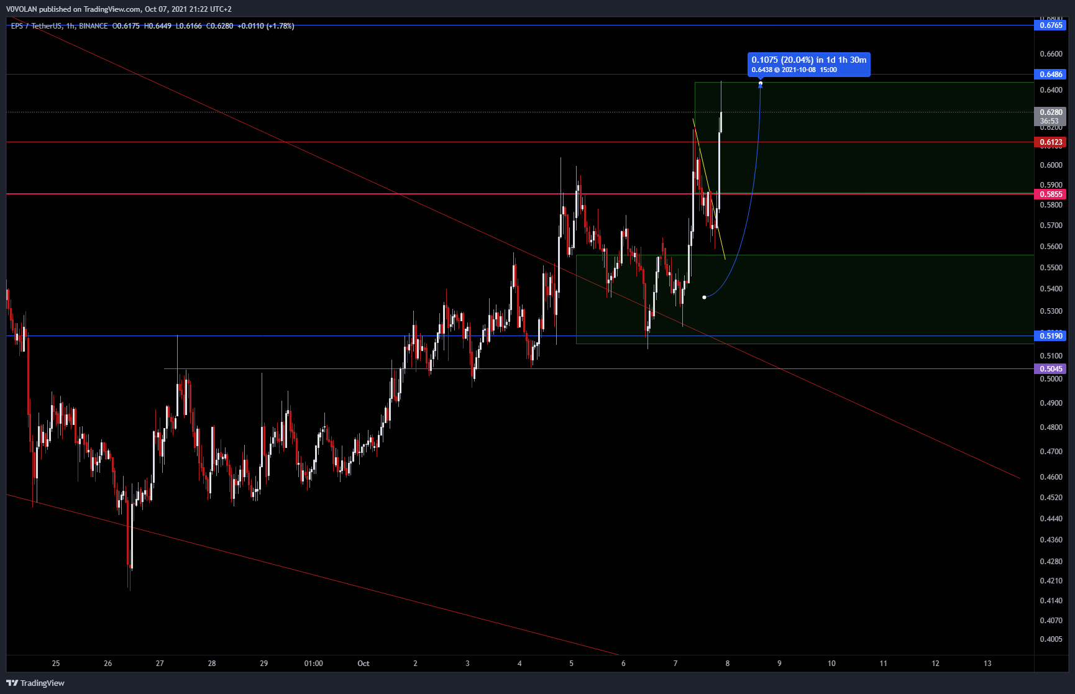This screenshot has height=694, width=1075.
Task: Click the purple 0.5045 price label
Action: coord(1051,369)
